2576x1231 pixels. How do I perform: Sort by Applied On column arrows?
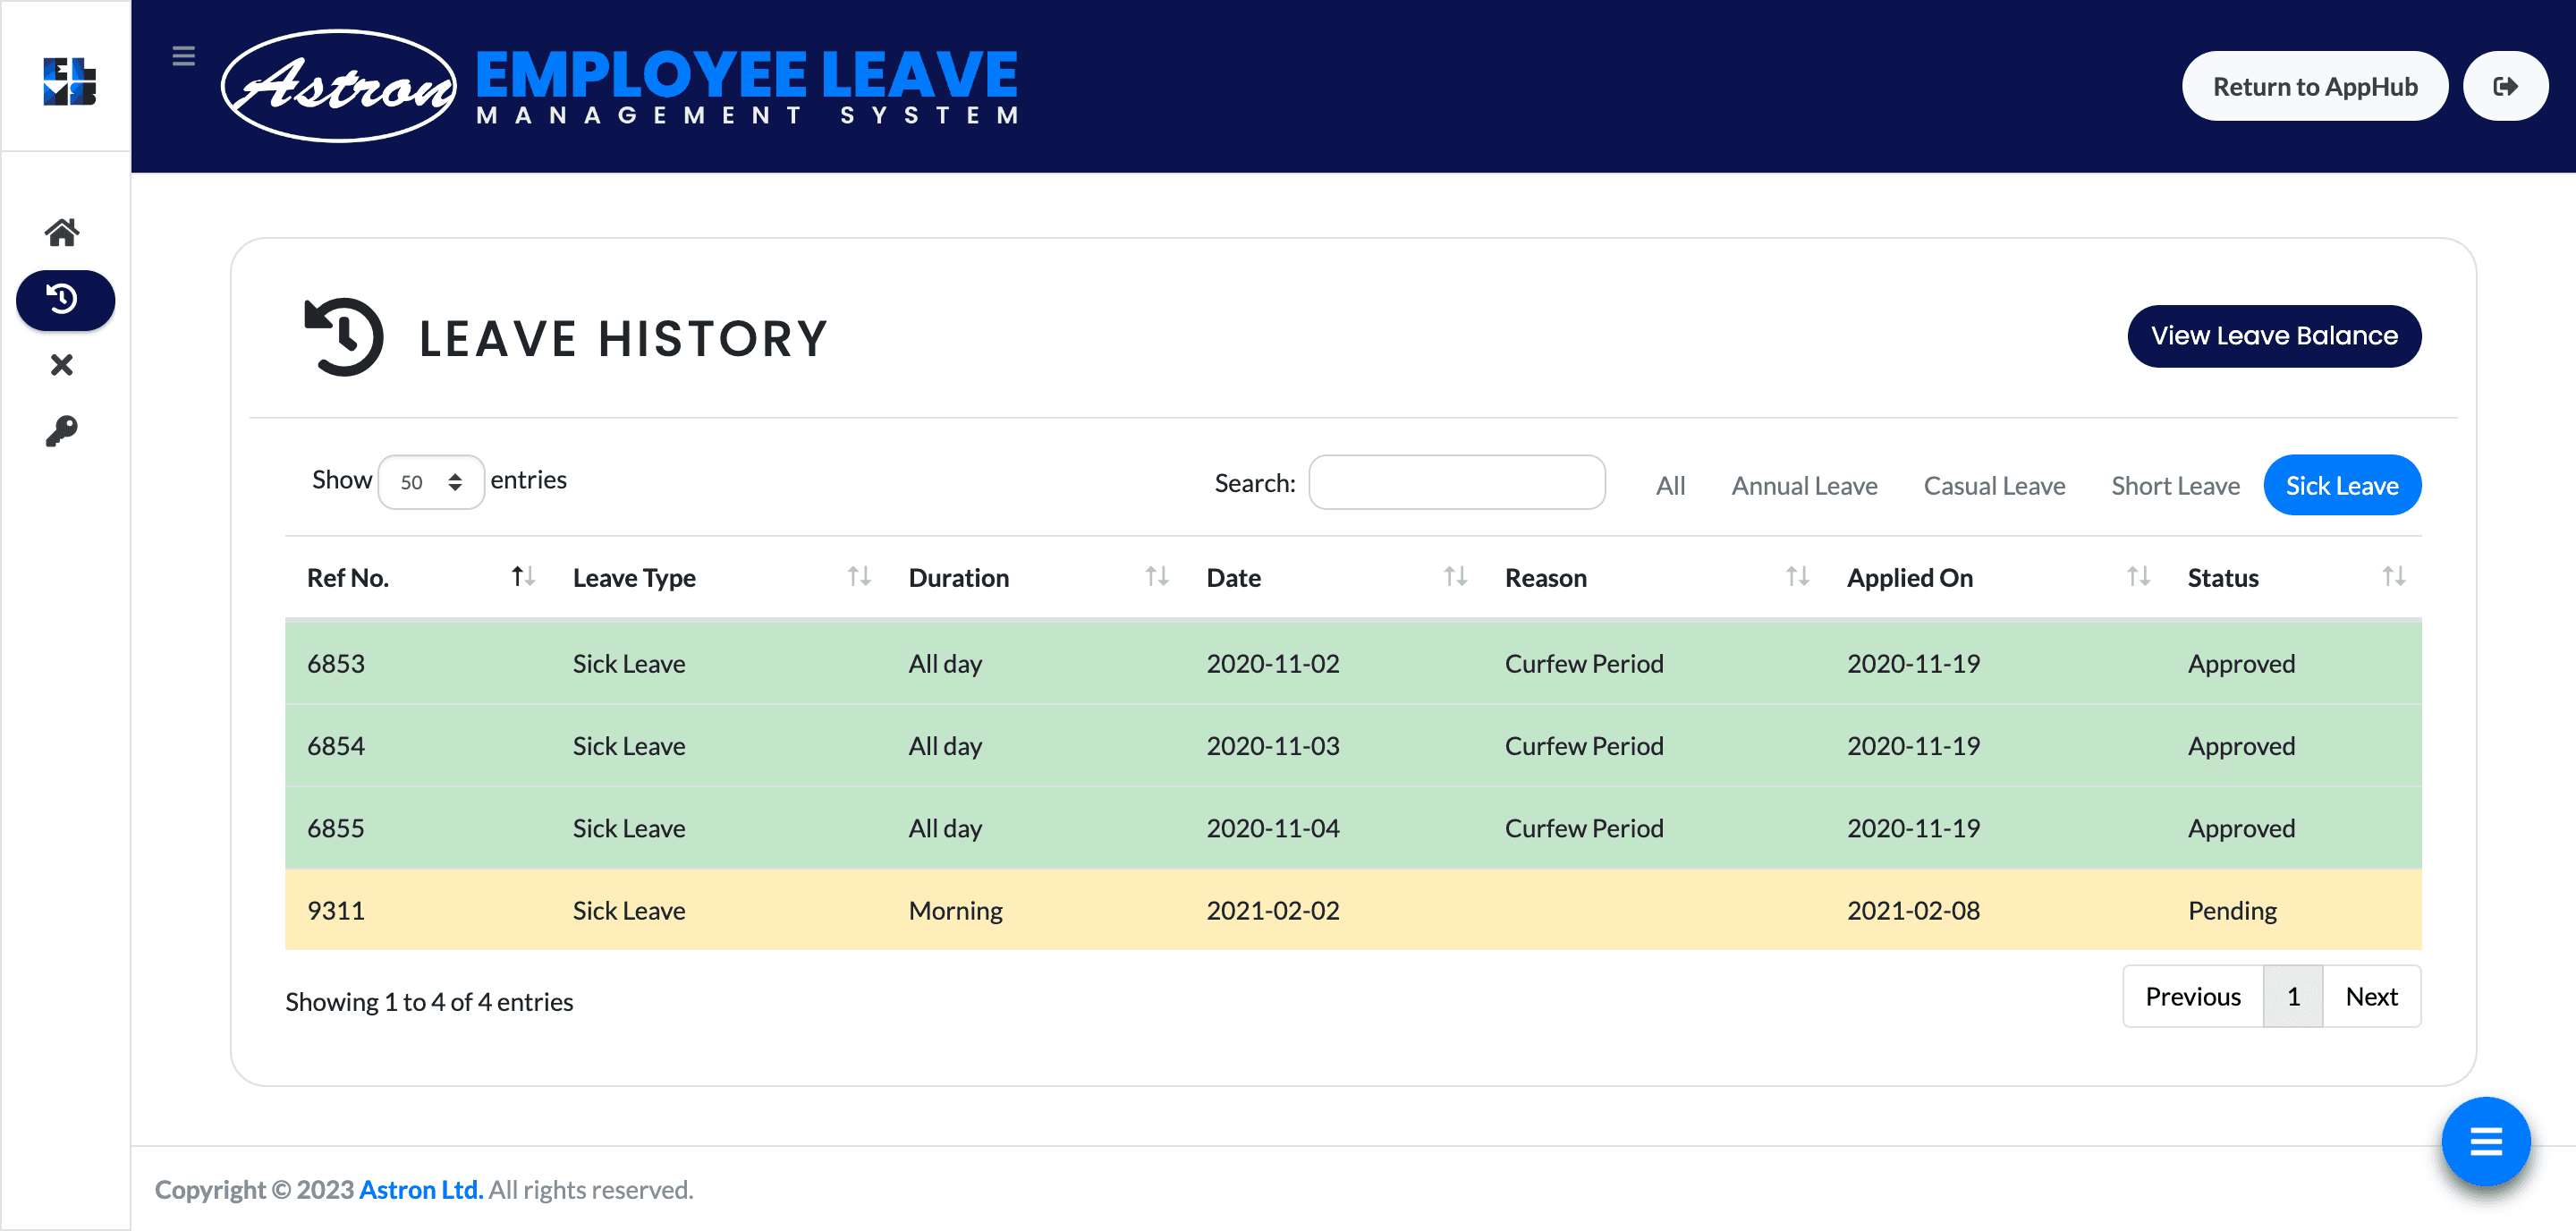click(x=2138, y=577)
